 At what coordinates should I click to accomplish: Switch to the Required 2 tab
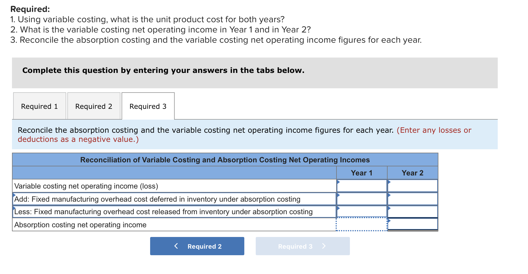(94, 106)
